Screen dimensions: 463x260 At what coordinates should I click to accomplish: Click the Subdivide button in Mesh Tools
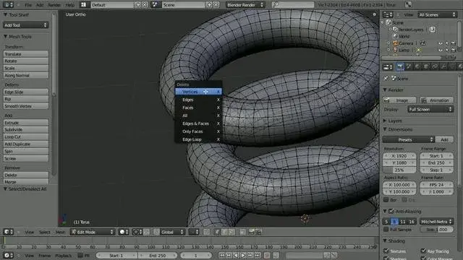26,130
